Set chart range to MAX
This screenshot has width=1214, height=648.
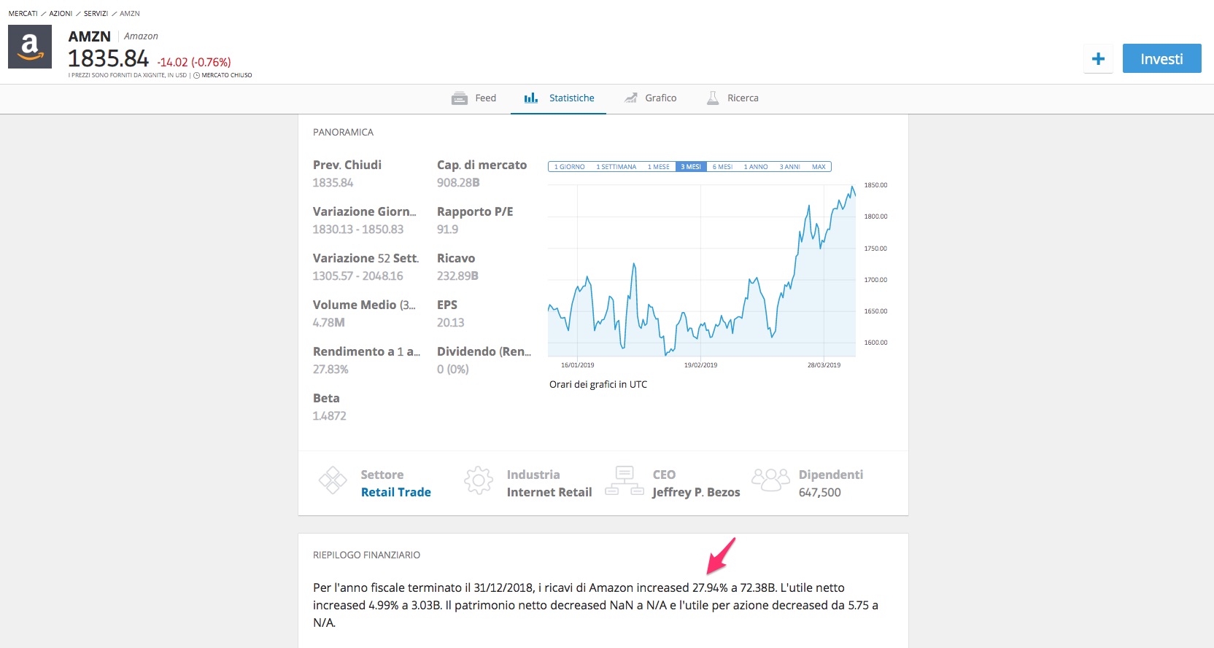(x=819, y=167)
